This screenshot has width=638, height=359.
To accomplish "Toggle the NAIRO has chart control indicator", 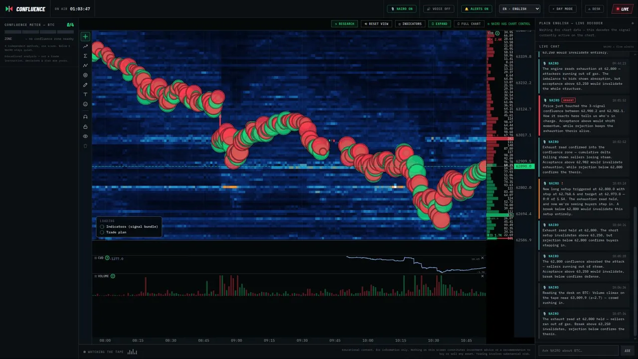I will [x=509, y=24].
